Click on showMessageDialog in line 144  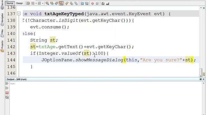(99, 60)
